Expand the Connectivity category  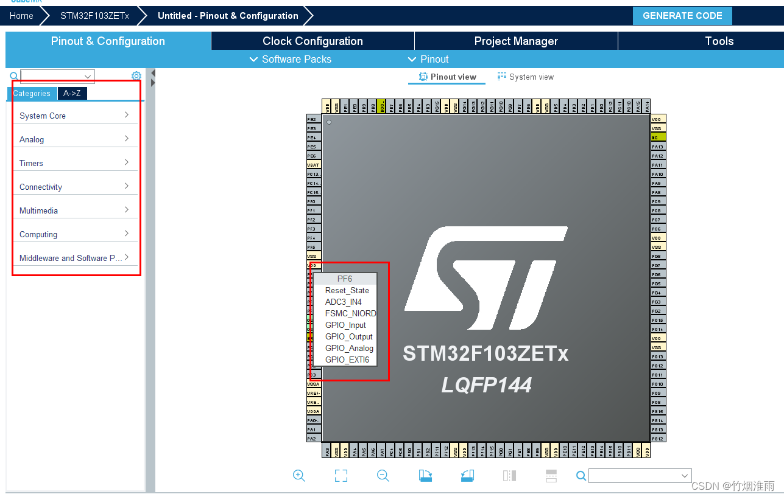click(x=76, y=187)
